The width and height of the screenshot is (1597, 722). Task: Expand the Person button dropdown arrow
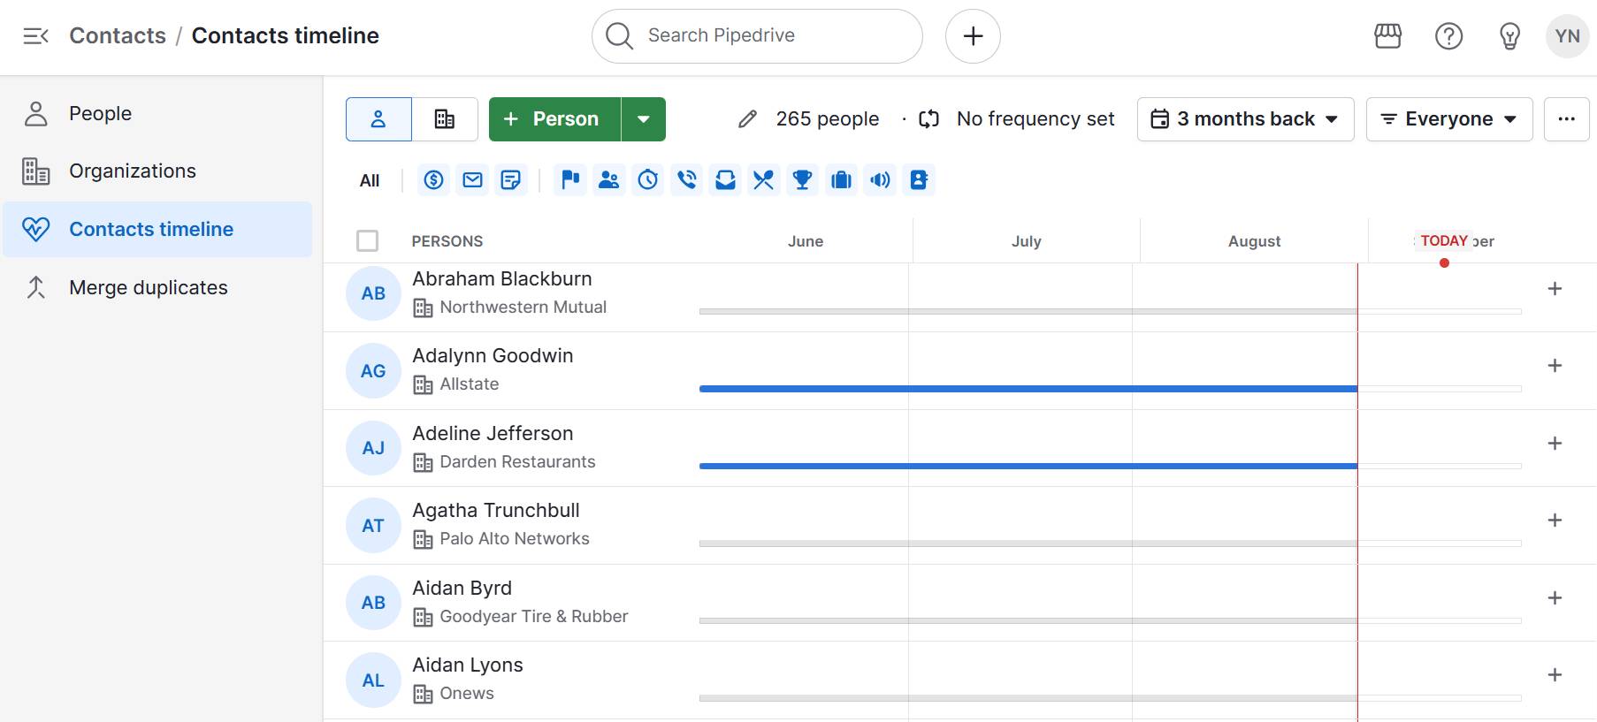pyautogui.click(x=644, y=119)
